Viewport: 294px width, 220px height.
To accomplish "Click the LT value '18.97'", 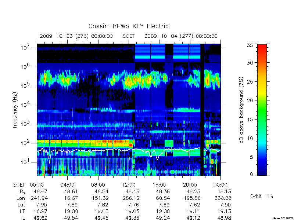I will pos(40,211).
